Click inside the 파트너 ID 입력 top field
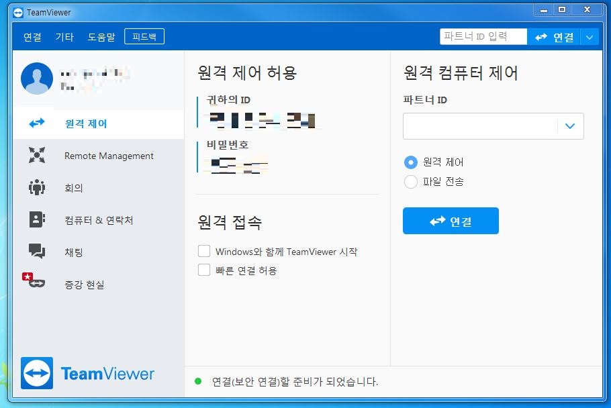This screenshot has height=408, width=611. click(483, 37)
